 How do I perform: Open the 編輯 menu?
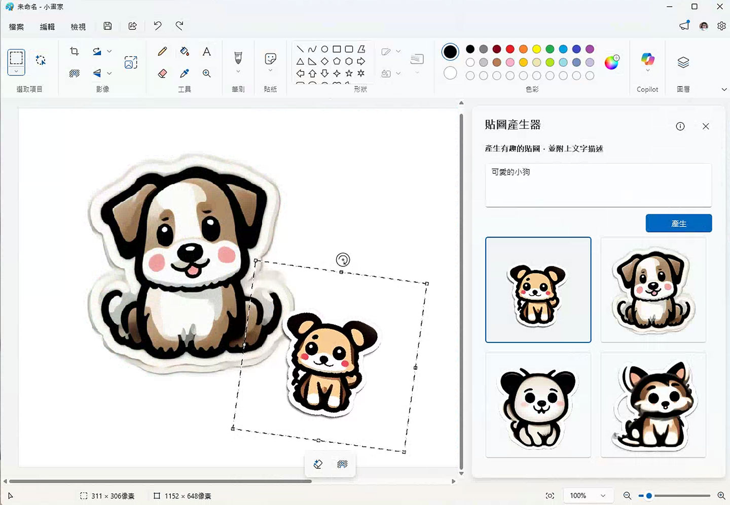click(47, 26)
